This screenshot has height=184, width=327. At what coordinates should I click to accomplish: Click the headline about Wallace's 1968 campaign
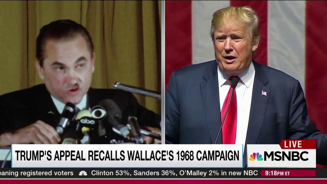pyautogui.click(x=127, y=156)
